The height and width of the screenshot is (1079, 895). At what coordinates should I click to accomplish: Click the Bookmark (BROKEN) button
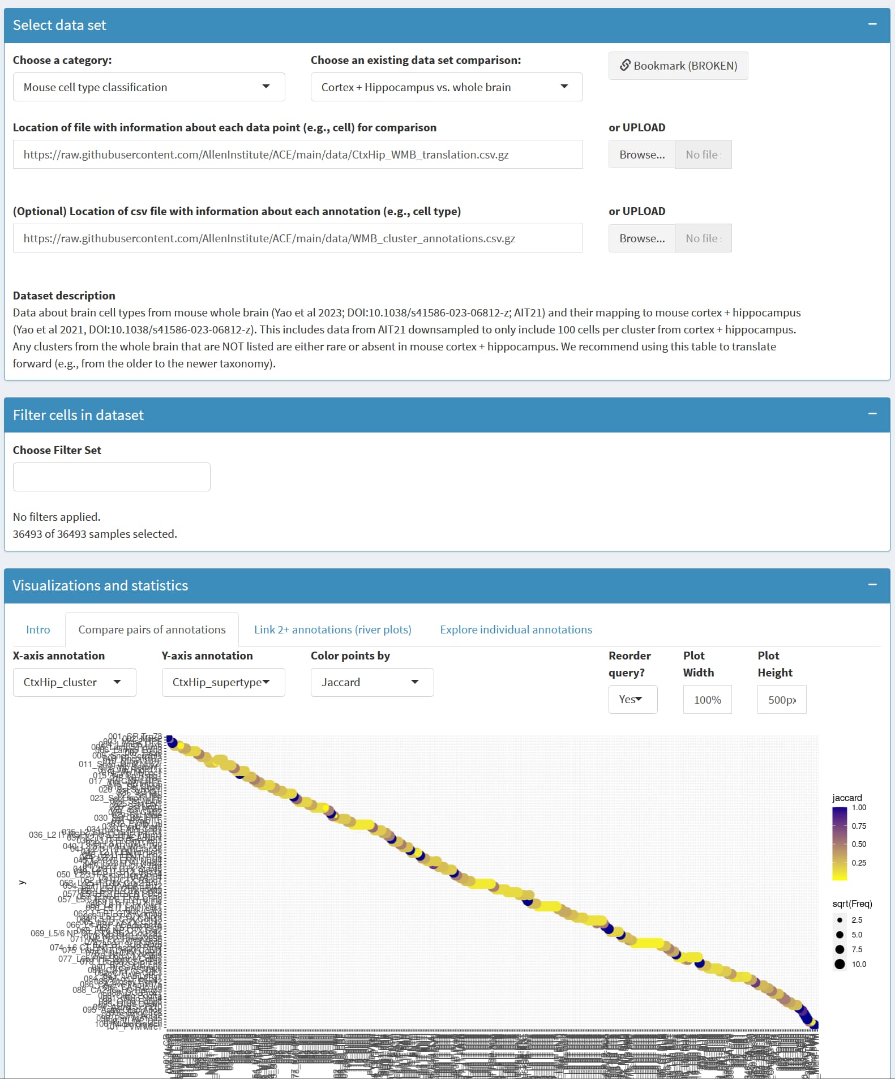678,66
